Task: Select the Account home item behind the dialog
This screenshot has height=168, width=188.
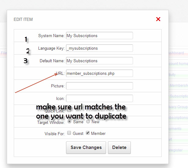Action: coord(178,64)
